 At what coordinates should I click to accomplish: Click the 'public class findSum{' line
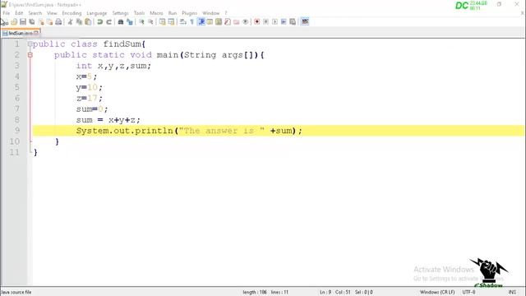point(89,44)
